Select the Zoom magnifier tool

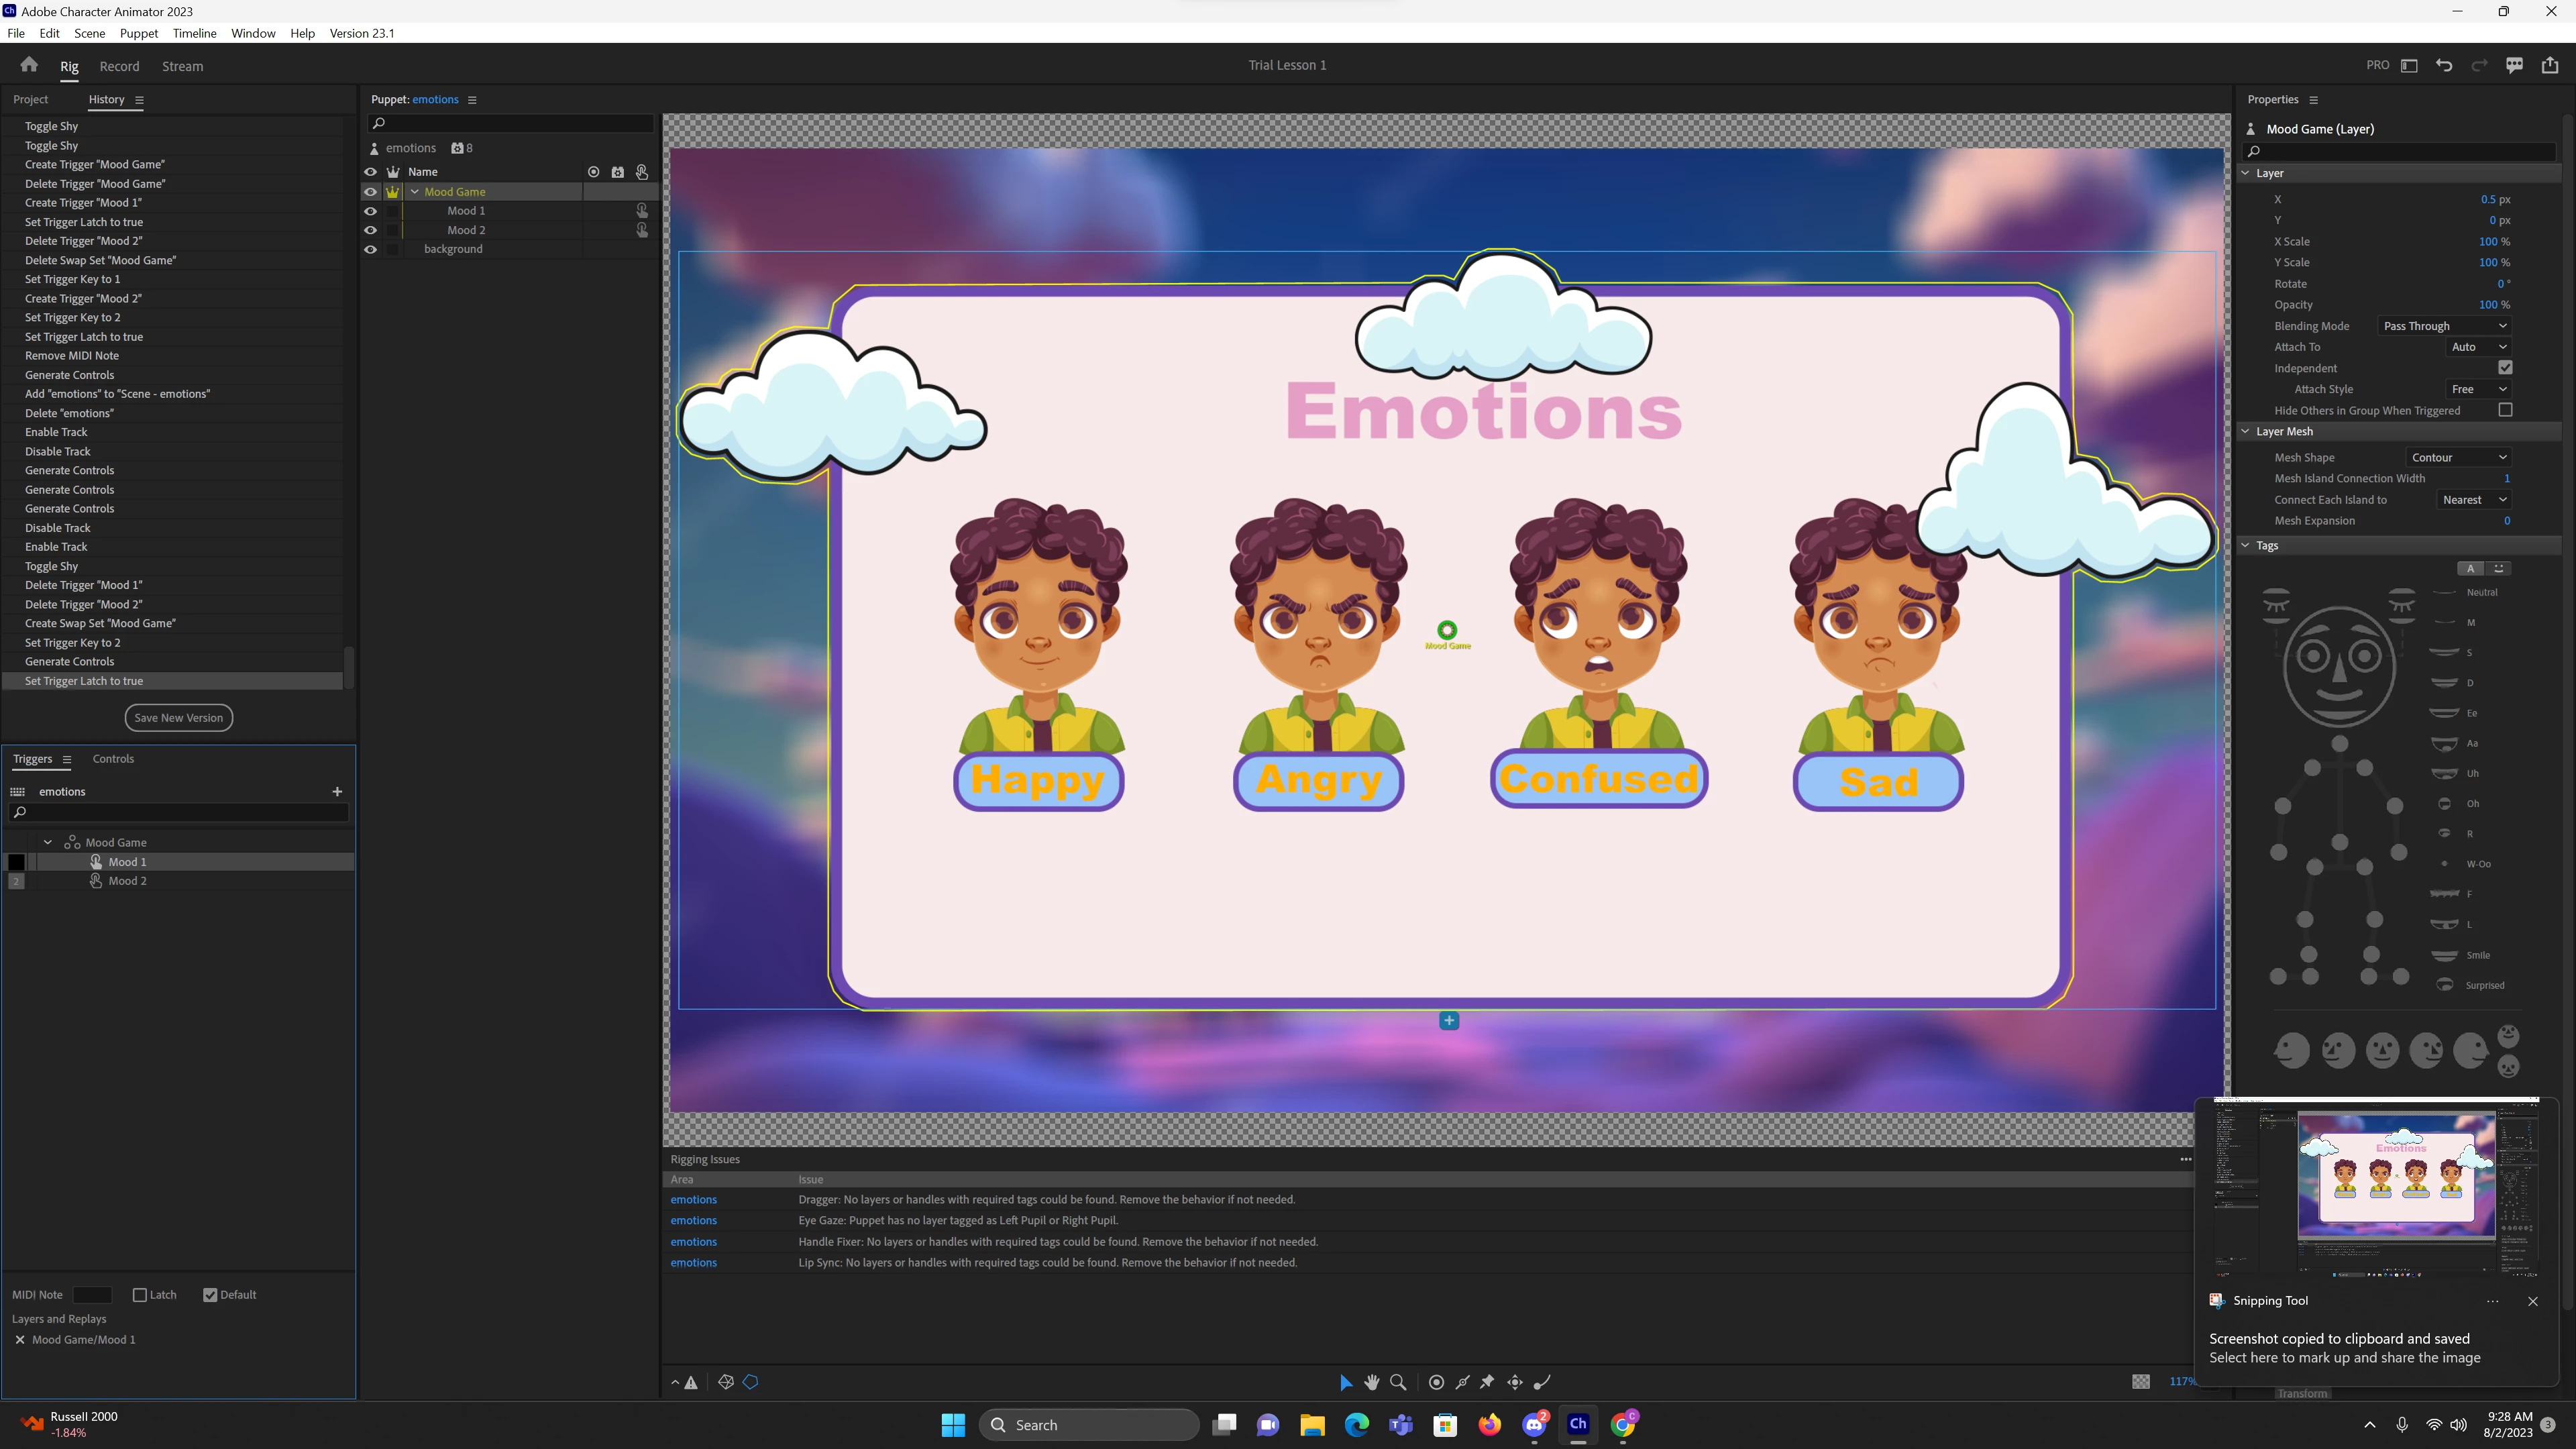pos(1398,1382)
